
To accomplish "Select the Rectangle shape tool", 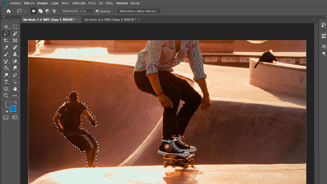I will pos(6,89).
